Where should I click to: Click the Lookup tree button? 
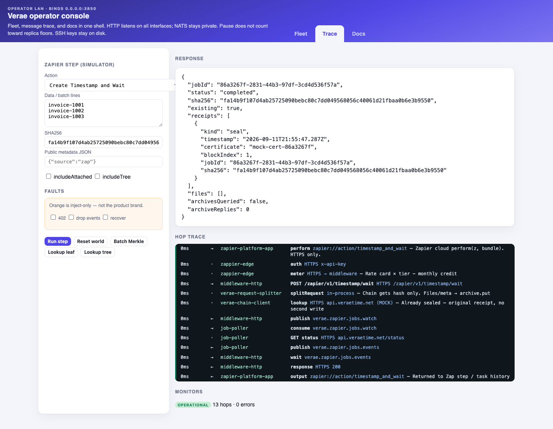(98, 252)
